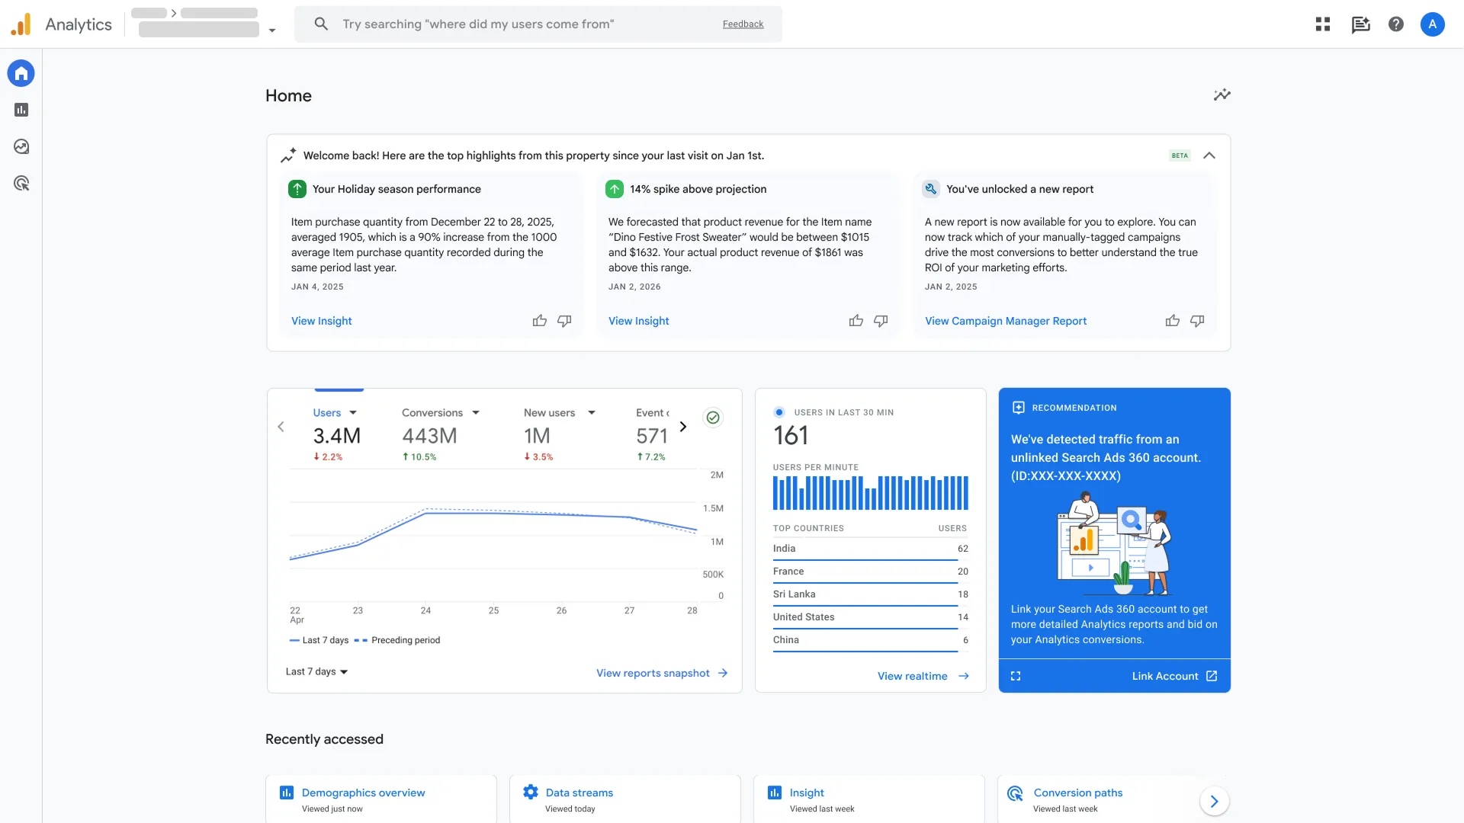Open the Reports section from the sidebar
The height and width of the screenshot is (823, 1464).
coord(21,110)
